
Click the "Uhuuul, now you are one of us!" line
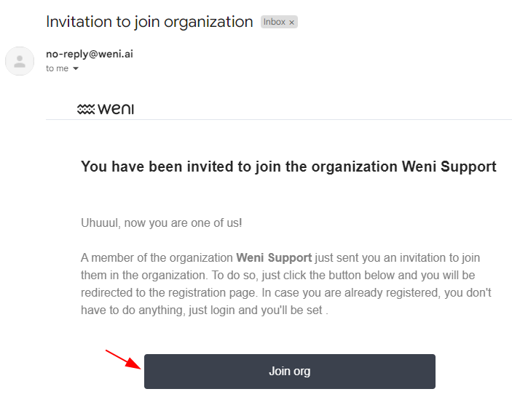tap(161, 222)
